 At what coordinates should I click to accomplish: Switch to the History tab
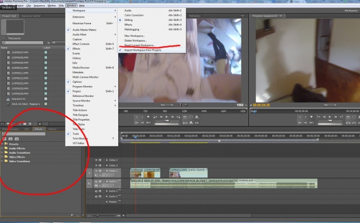(x=52, y=129)
